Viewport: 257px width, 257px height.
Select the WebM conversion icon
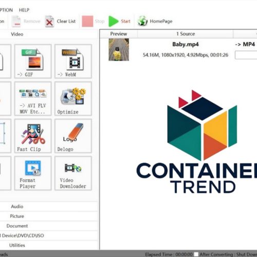pos(73,61)
